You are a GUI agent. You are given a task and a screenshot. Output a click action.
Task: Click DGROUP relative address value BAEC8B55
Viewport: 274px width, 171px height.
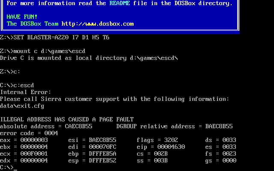pos(219,127)
